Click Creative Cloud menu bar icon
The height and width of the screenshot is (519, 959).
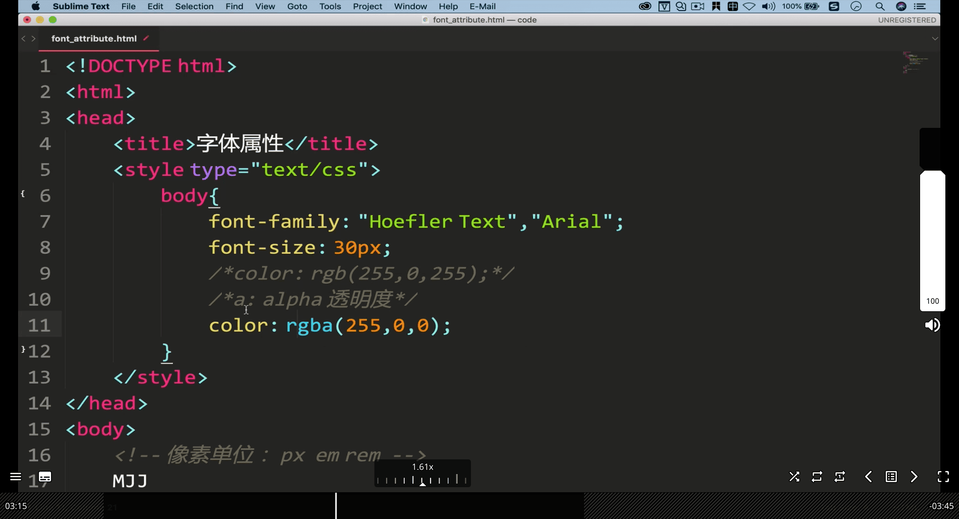click(645, 7)
